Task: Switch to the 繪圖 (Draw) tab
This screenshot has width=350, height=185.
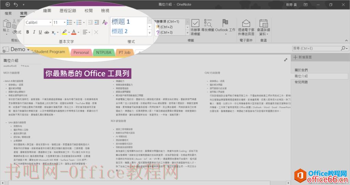Action: [47, 11]
